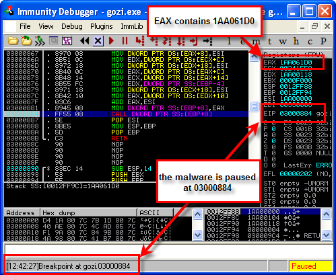This screenshot has height=275, width=336.
Task: Open the memory map 'm' window button
Action: click(256, 42)
